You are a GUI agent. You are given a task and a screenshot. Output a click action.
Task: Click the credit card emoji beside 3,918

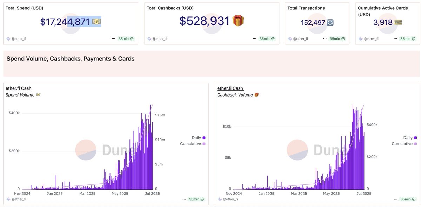tap(398, 23)
